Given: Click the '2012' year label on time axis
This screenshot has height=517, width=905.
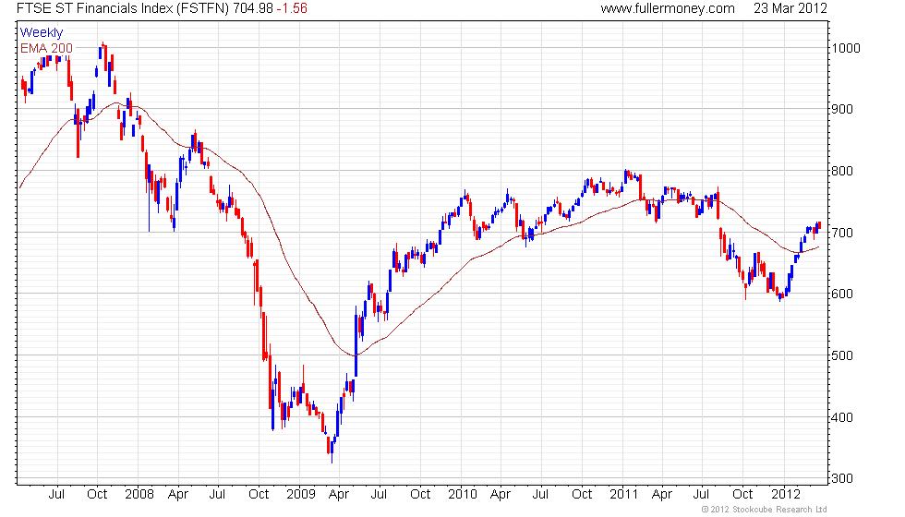Looking at the screenshot, I should (x=786, y=495).
